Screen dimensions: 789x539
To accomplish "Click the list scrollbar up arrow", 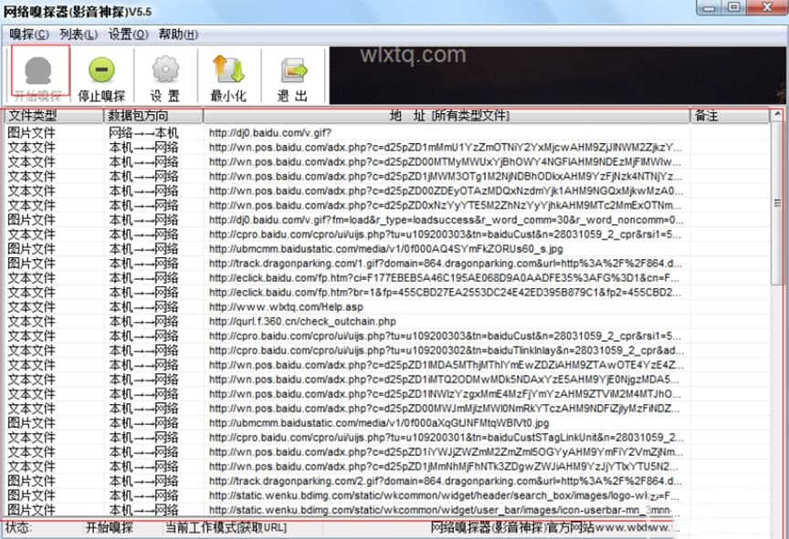I will click(777, 115).
